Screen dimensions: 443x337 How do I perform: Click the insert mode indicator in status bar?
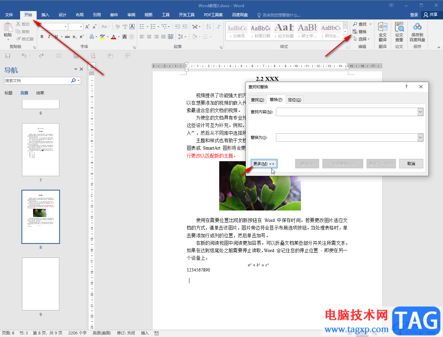point(145,333)
